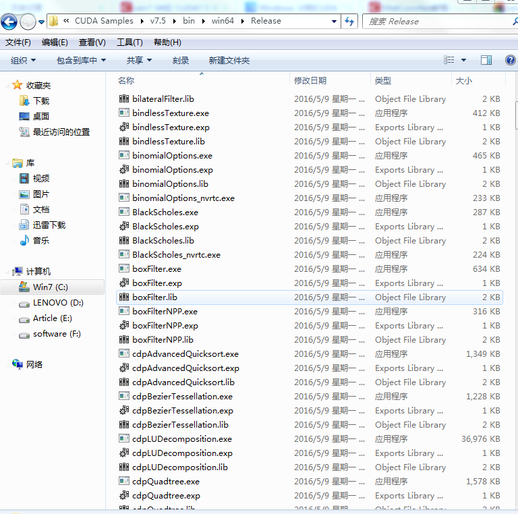The height and width of the screenshot is (514, 518).
Task: Click the cdpBezierTessellation.exp gear icon
Action: coord(124,410)
